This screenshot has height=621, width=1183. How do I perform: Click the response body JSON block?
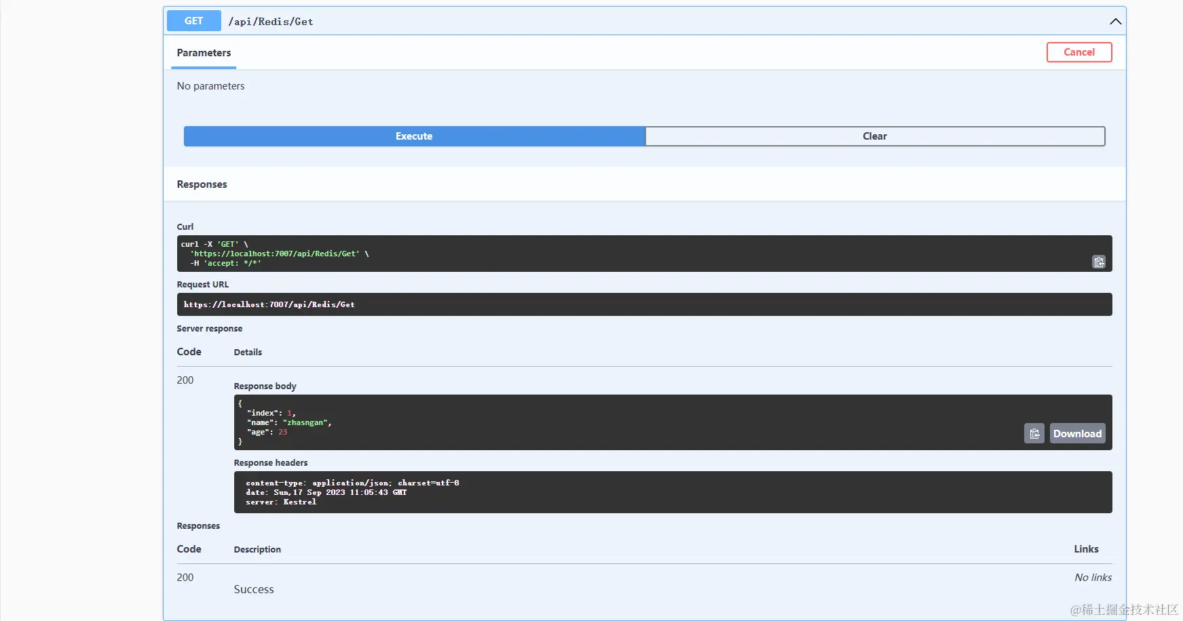click(673, 422)
